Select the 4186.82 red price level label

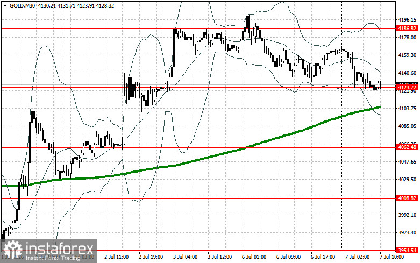click(x=407, y=29)
